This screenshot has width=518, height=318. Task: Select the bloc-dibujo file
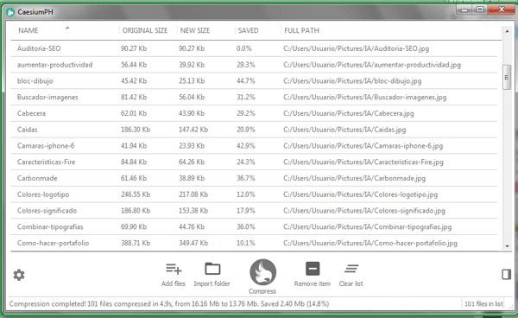(254, 81)
